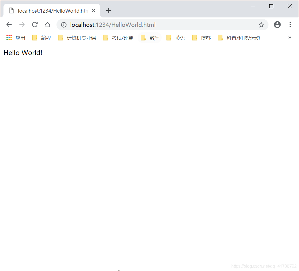
Task: Open the 科普/科技/运动 bookmark folder
Action: tap(239, 38)
